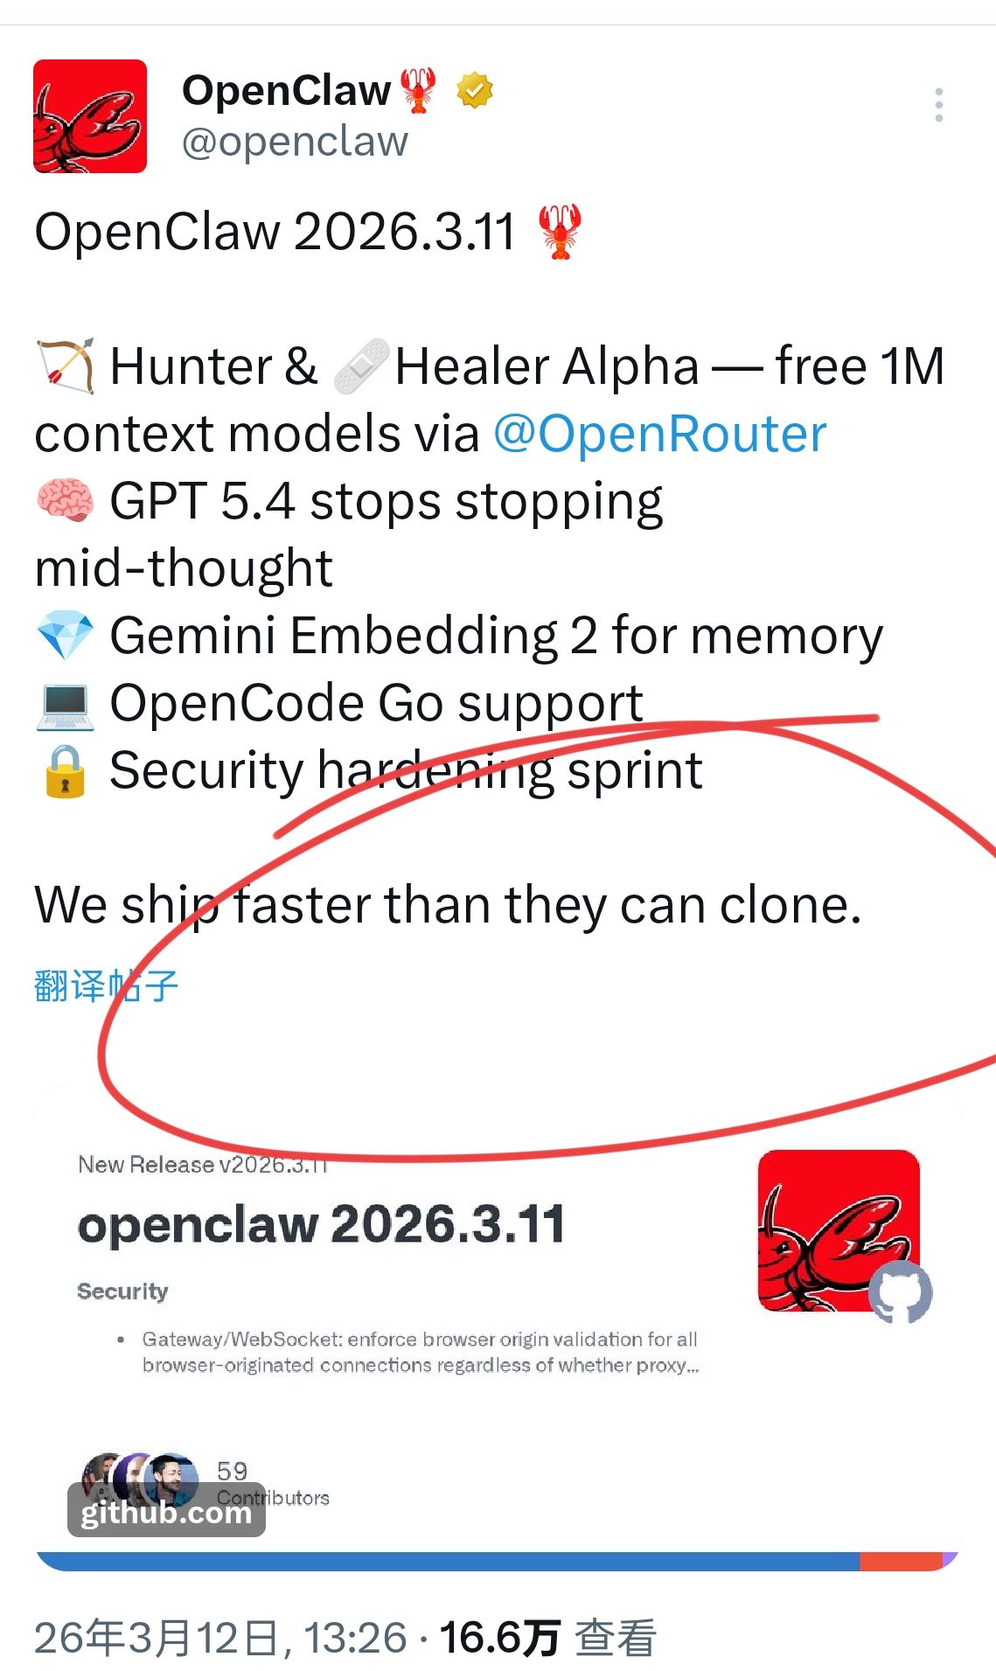996x1671 pixels.
Task: Click the github.com domain label
Action: point(166,1511)
